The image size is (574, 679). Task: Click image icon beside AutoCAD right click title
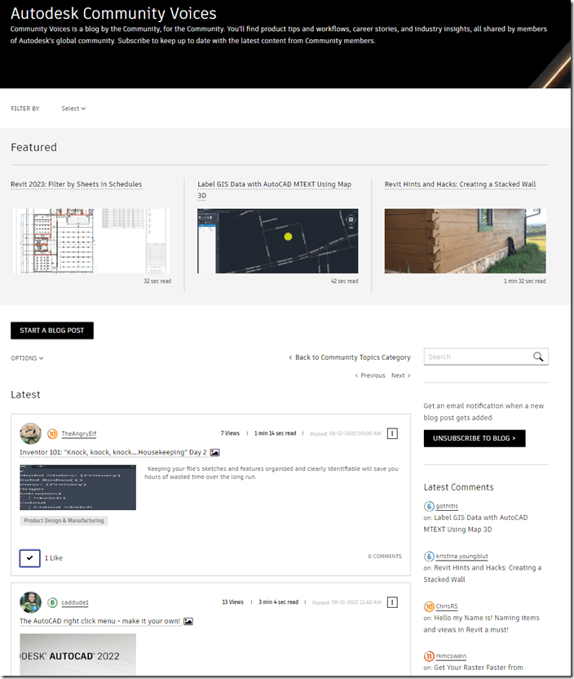[188, 621]
